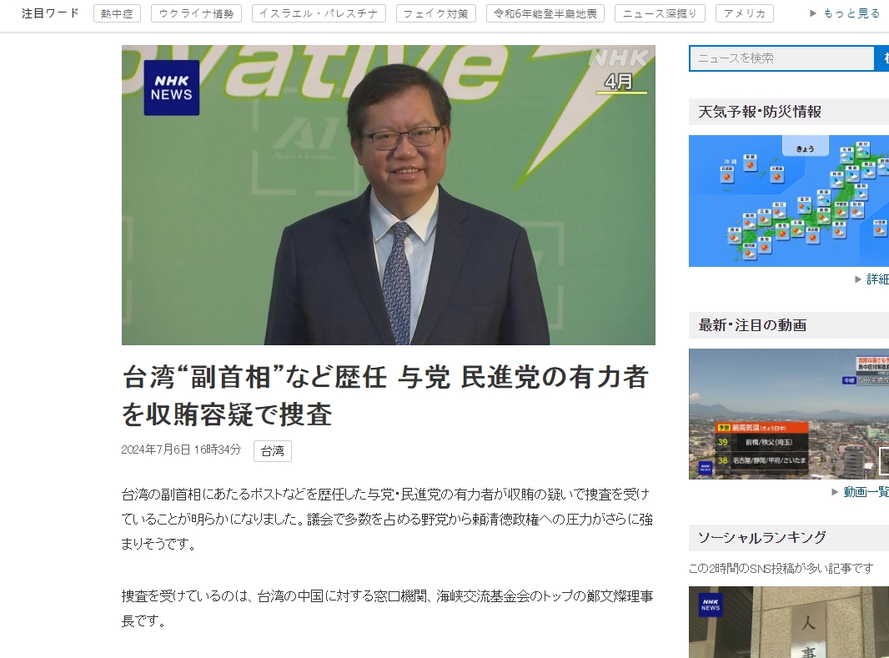The height and width of the screenshot is (658, 889).
Task: Click the 熱中症 keyword tag
Action: pos(117,13)
